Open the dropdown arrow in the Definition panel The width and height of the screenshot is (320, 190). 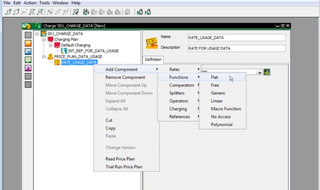260,72
